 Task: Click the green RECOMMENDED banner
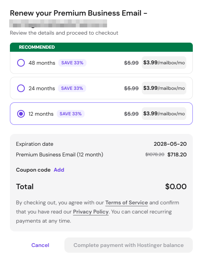click(x=101, y=47)
